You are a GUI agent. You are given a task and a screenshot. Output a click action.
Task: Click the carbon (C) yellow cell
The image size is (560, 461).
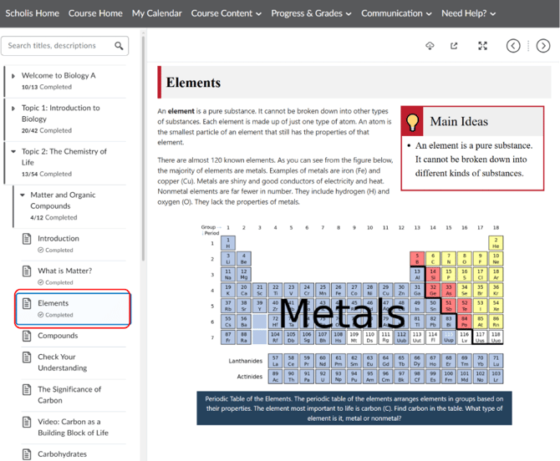coord(432,259)
